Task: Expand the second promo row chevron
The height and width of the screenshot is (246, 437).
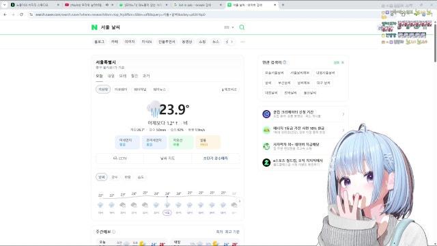Action: pyautogui.click(x=343, y=131)
